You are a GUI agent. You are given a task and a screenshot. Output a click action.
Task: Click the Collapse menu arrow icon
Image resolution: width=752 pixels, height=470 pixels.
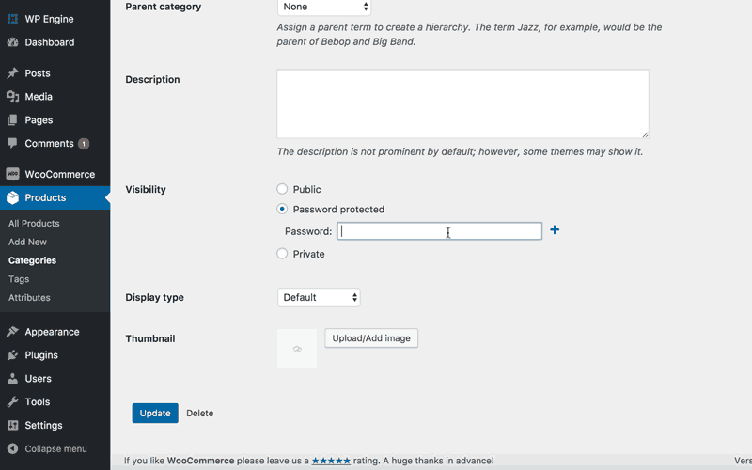(13, 448)
